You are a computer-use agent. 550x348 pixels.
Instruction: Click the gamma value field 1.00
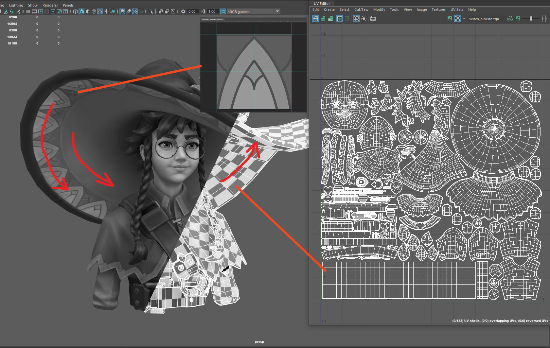(212, 11)
